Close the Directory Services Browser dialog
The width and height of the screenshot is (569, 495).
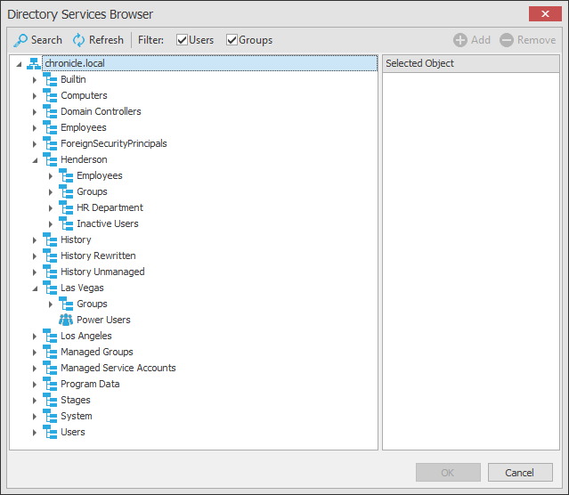pyautogui.click(x=545, y=13)
